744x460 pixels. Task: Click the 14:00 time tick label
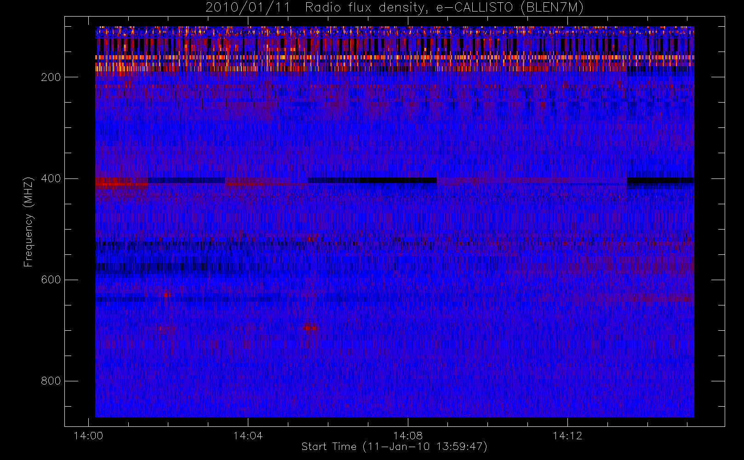(x=88, y=436)
